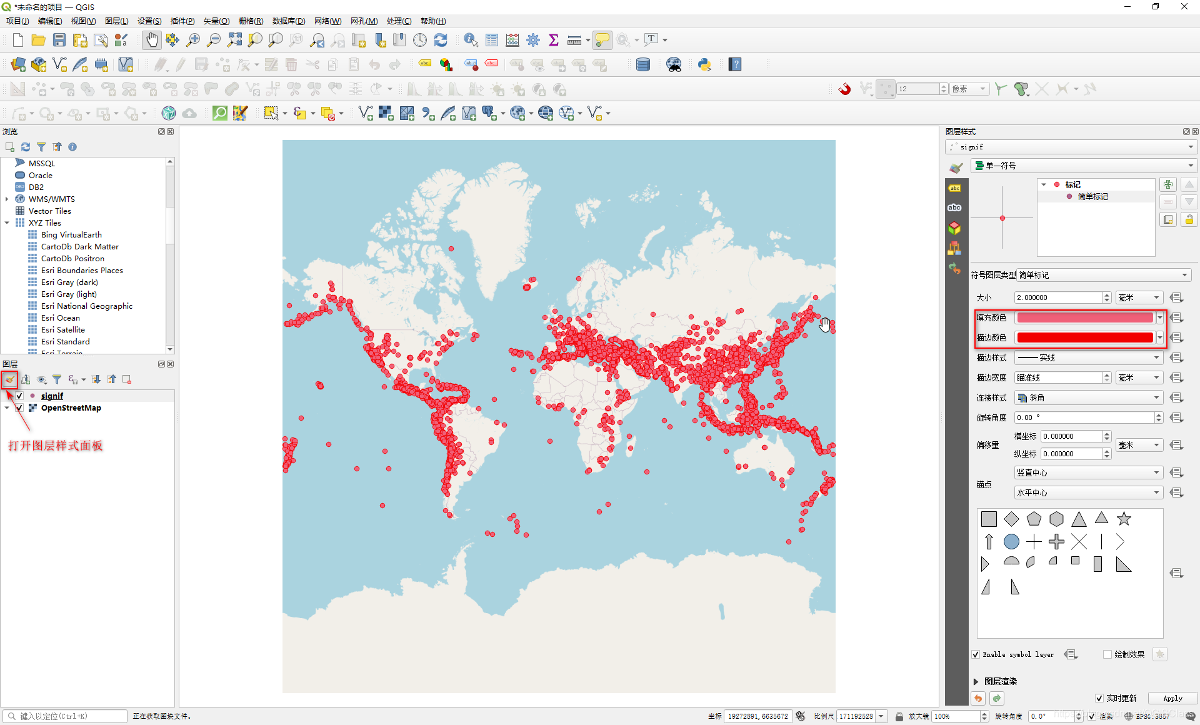The width and height of the screenshot is (1200, 725).
Task: Click the Zoom Full extent icon
Action: [x=234, y=40]
